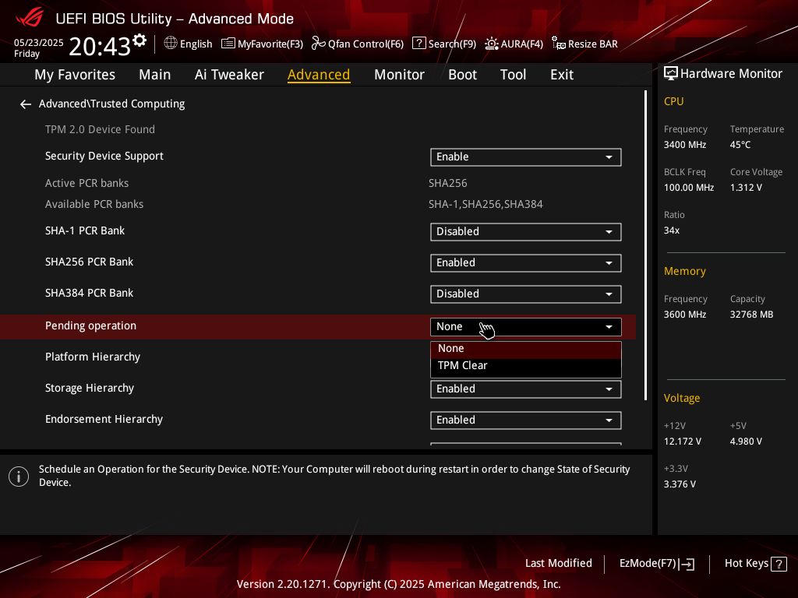This screenshot has width=798, height=598.
Task: Click the Search question mark icon
Action: pos(418,44)
